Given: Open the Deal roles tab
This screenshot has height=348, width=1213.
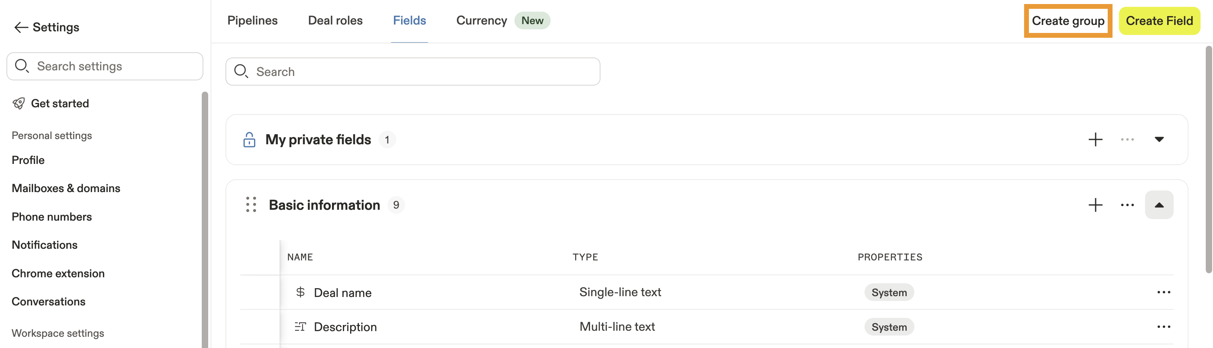Looking at the screenshot, I should (x=335, y=21).
